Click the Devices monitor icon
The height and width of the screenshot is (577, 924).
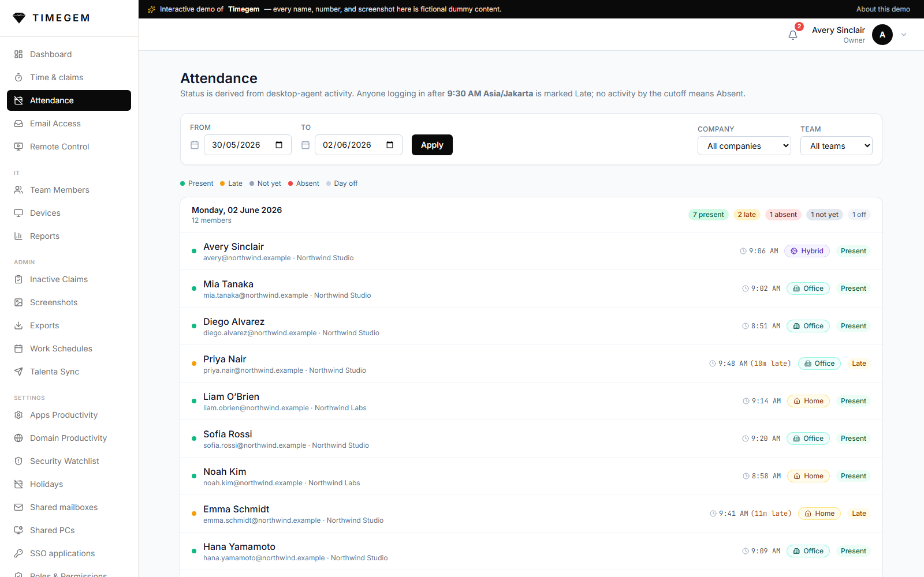point(18,213)
